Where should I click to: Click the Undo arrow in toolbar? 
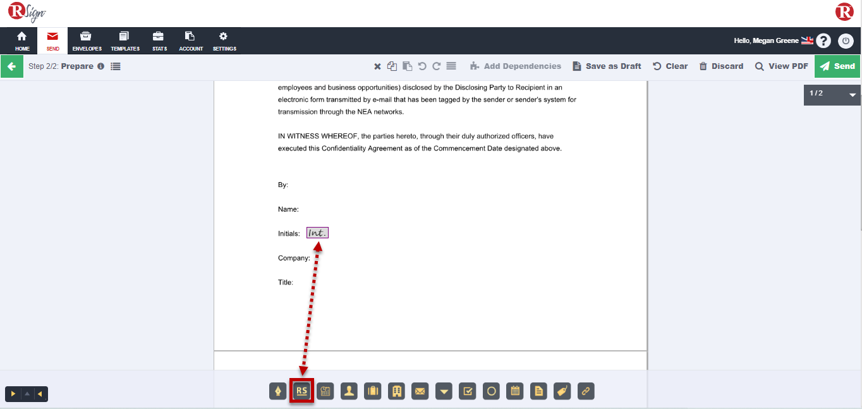point(422,66)
